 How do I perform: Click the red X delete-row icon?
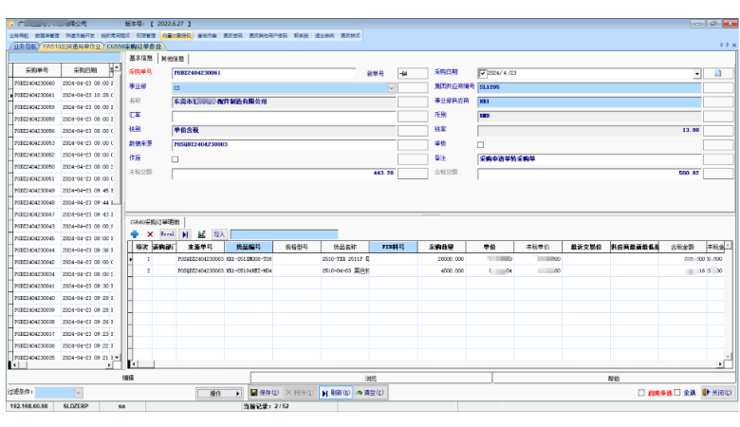coord(150,234)
